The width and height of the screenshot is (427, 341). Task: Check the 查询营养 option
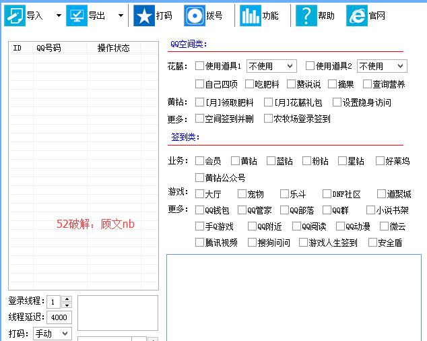coord(367,84)
